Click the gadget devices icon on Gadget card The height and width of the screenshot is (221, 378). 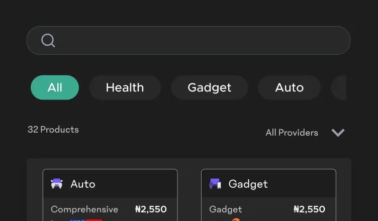click(215, 184)
